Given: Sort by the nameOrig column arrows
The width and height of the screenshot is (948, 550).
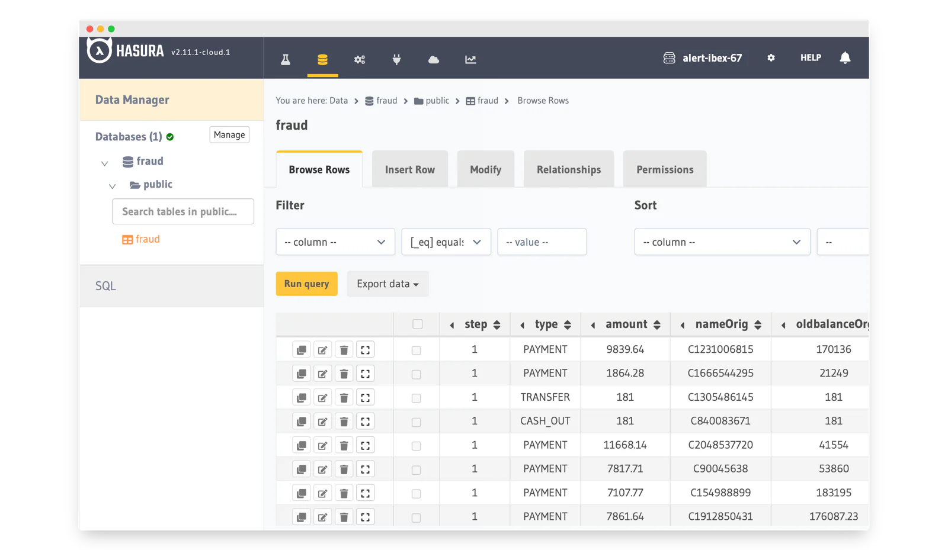Looking at the screenshot, I should [758, 324].
